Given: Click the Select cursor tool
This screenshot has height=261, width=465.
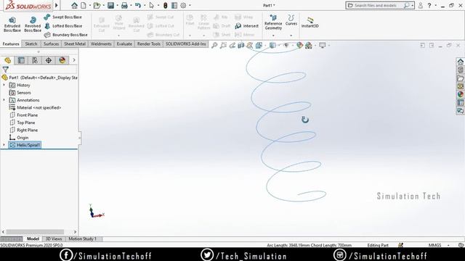Looking at the screenshot, I should [x=152, y=5].
